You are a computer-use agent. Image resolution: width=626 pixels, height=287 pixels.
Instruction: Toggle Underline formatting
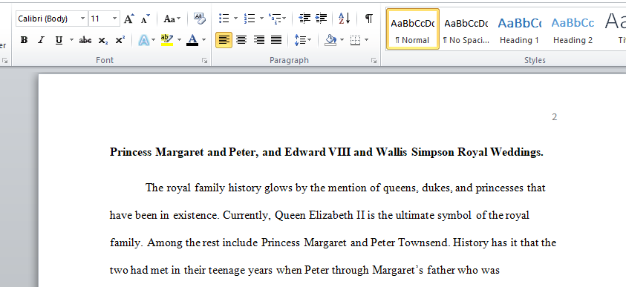(x=59, y=40)
